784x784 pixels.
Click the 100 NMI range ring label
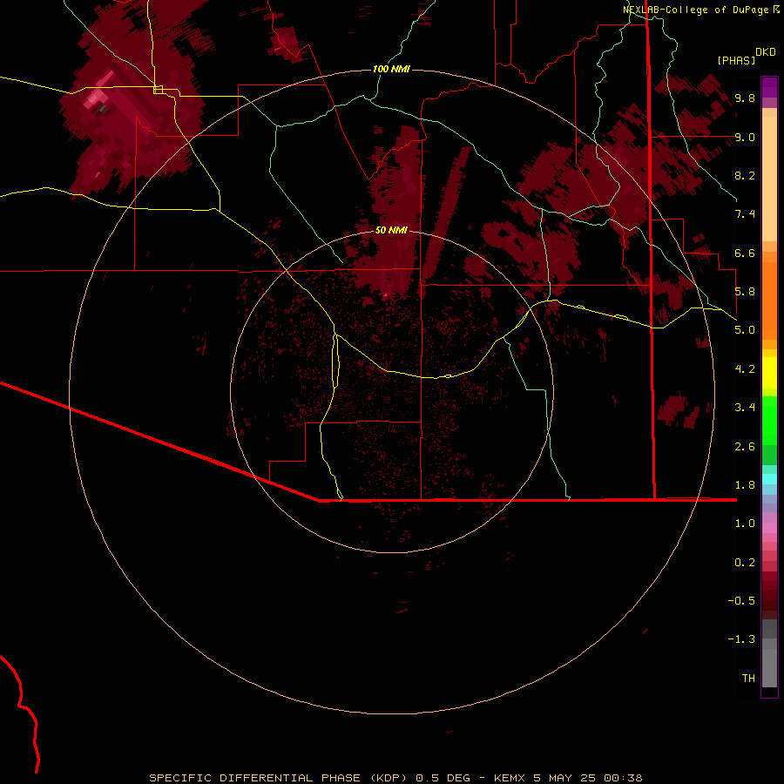pos(391,69)
